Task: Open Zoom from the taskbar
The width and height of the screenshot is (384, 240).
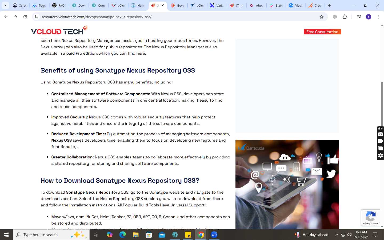Action: (x=214, y=235)
